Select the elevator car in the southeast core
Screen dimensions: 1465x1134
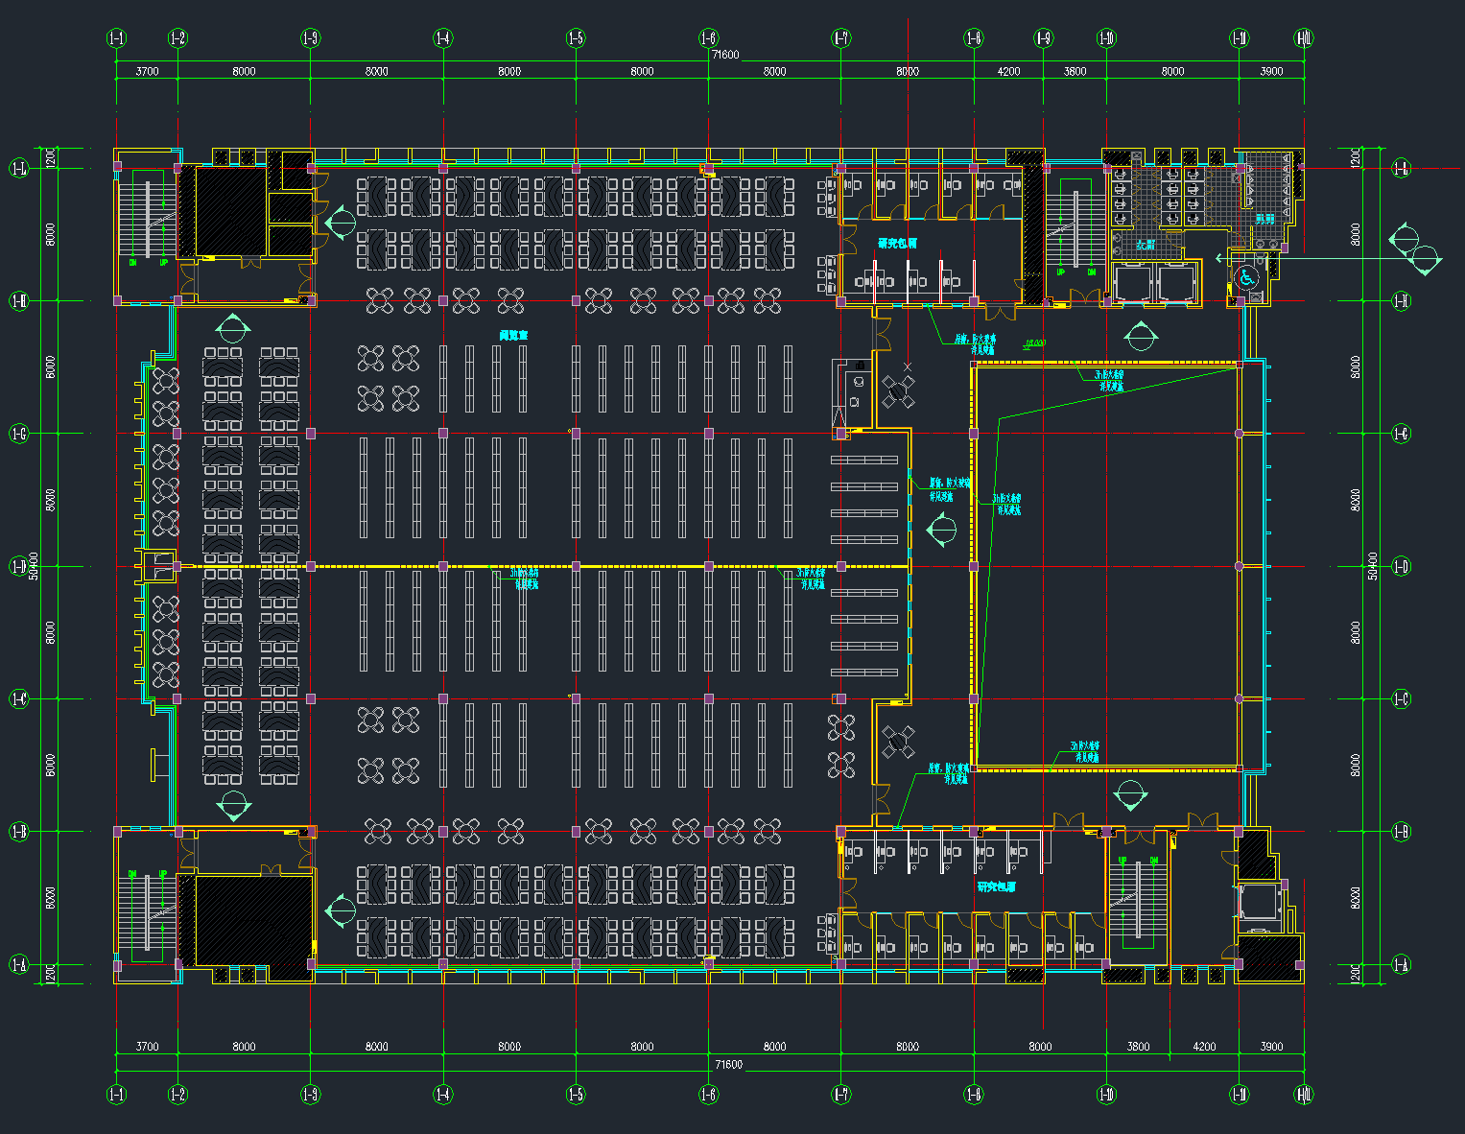point(1259,900)
